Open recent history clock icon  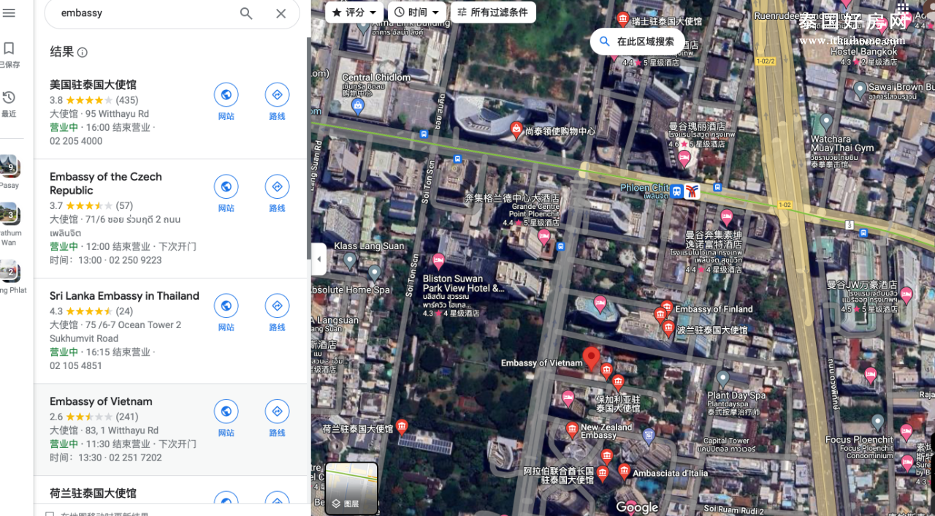click(x=9, y=97)
